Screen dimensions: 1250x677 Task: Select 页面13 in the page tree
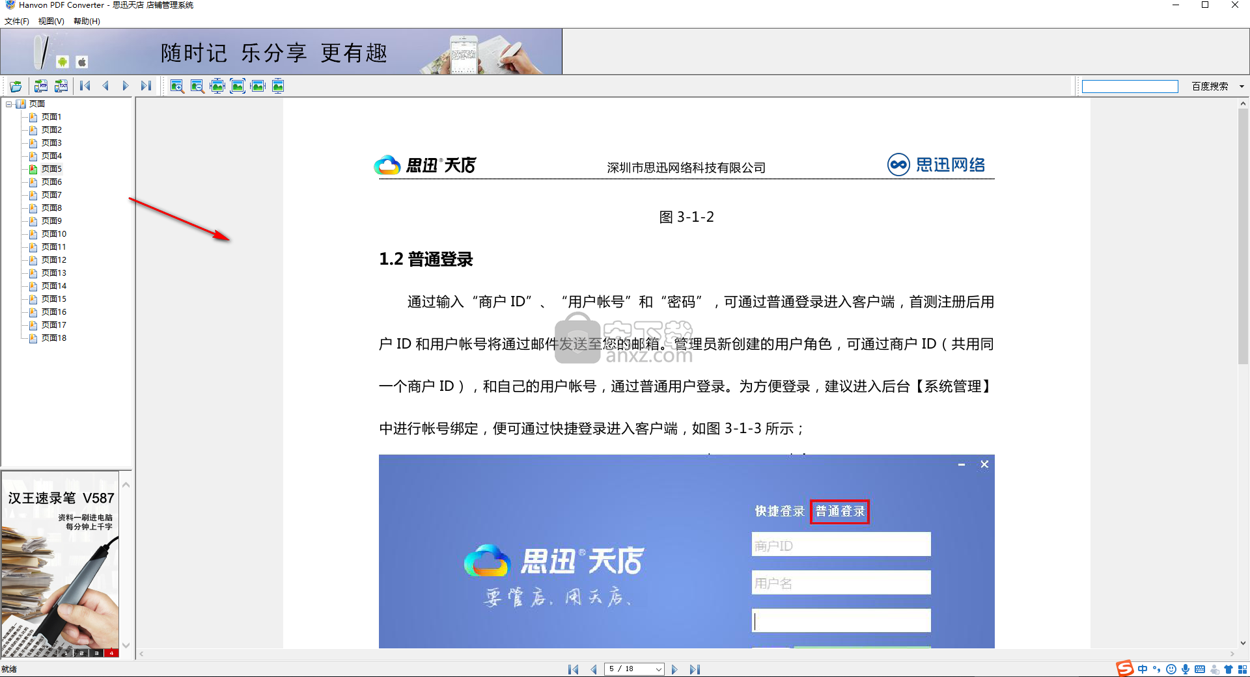click(53, 273)
